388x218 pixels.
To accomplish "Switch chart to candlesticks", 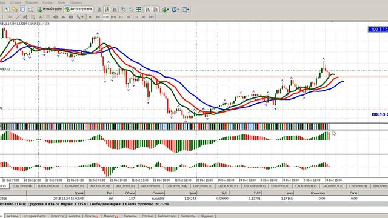I will (x=107, y=10).
